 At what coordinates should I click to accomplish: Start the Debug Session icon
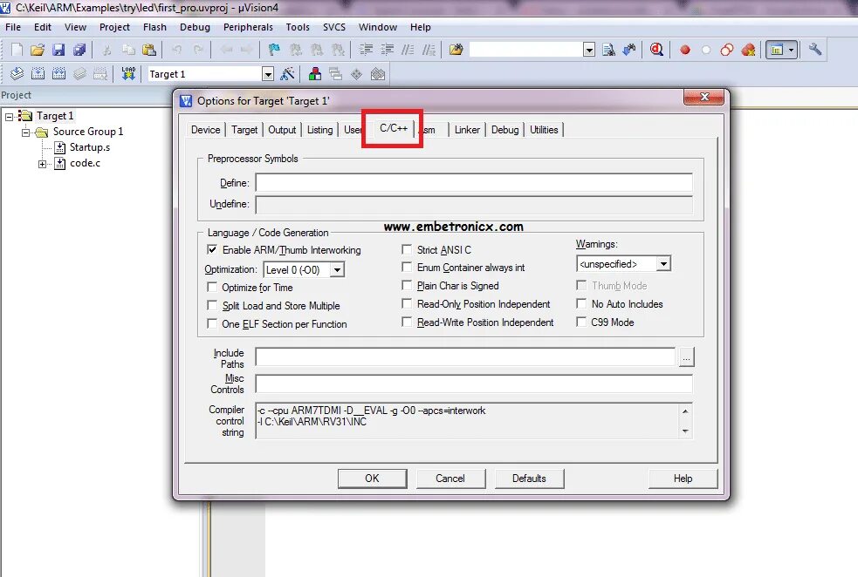pyautogui.click(x=656, y=50)
